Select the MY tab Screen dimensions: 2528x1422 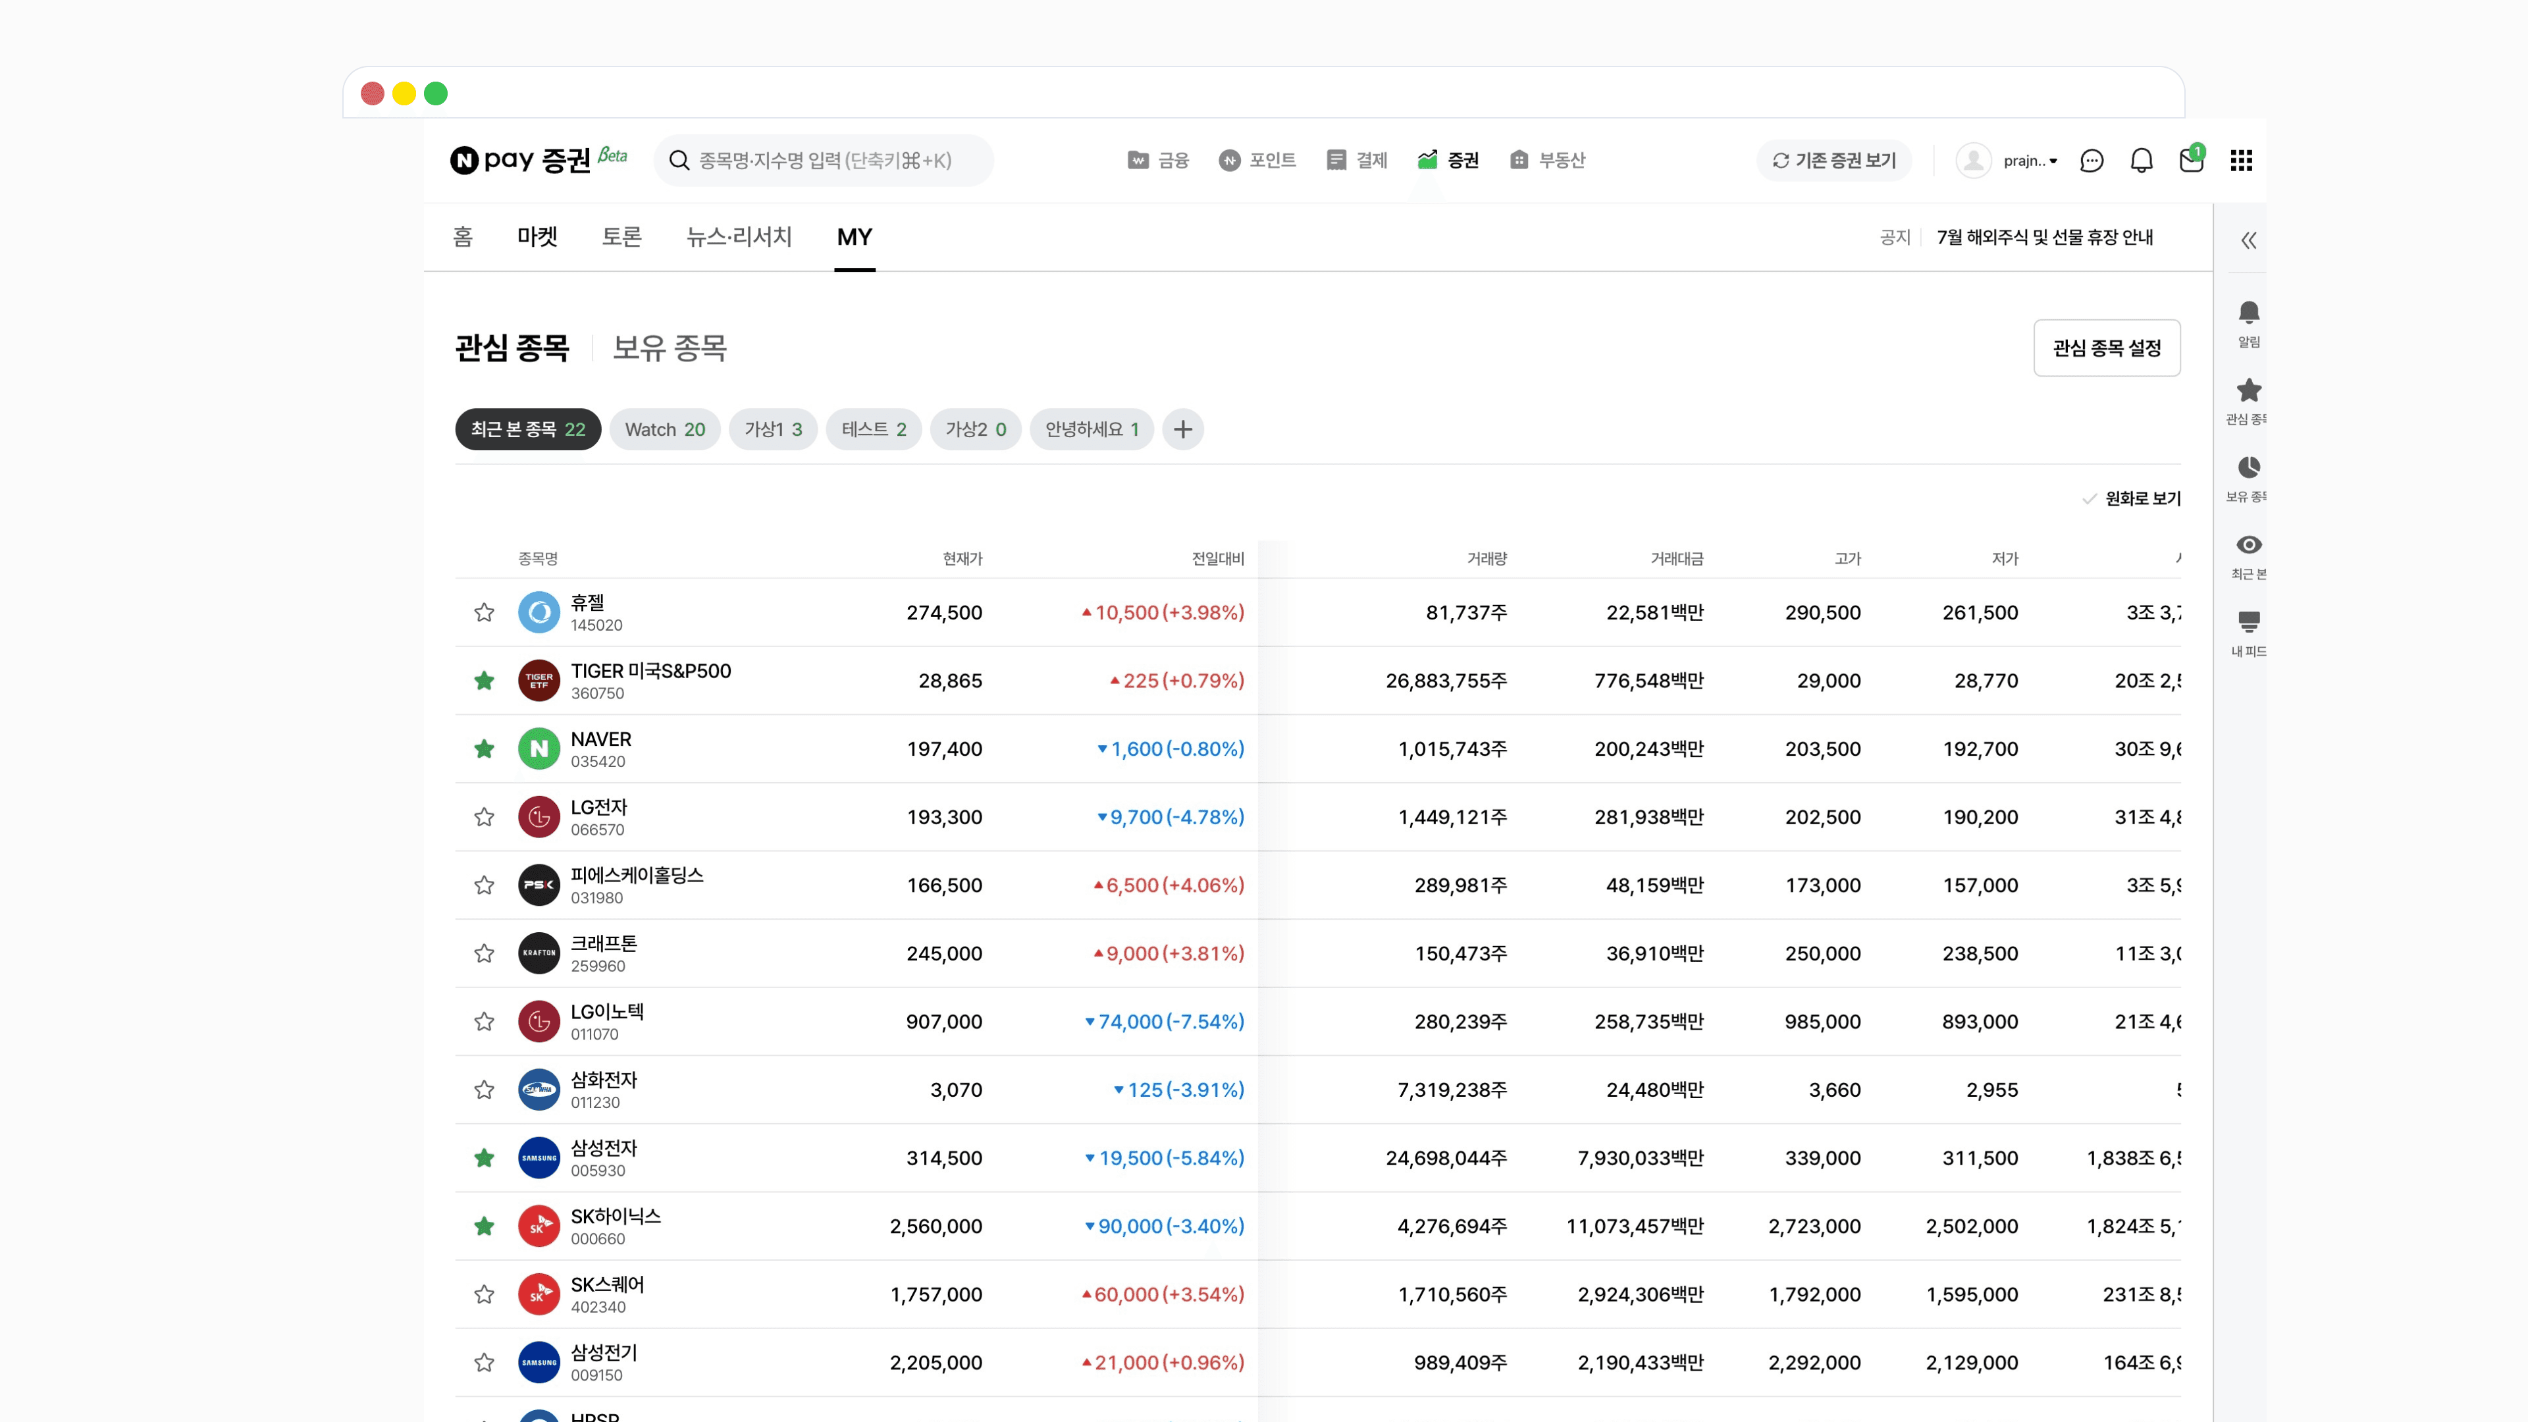tap(855, 236)
